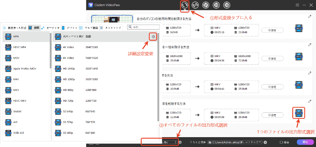Open the format conversion tab icon

[185, 5]
